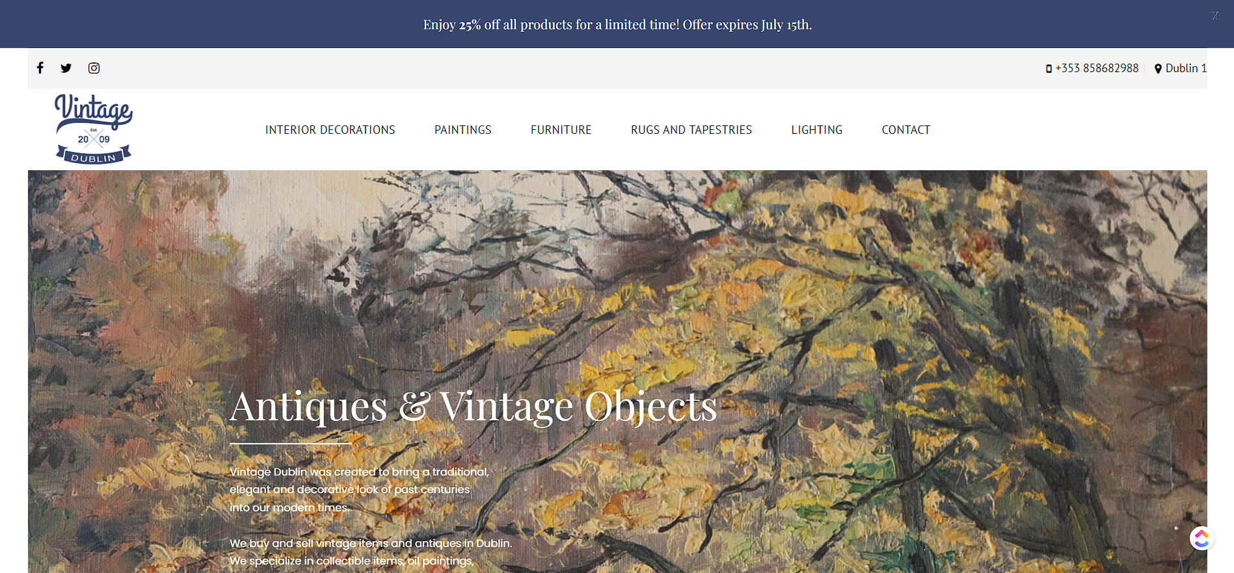The height and width of the screenshot is (573, 1234).
Task: Click the phone icon beside the number
Action: pos(1049,68)
